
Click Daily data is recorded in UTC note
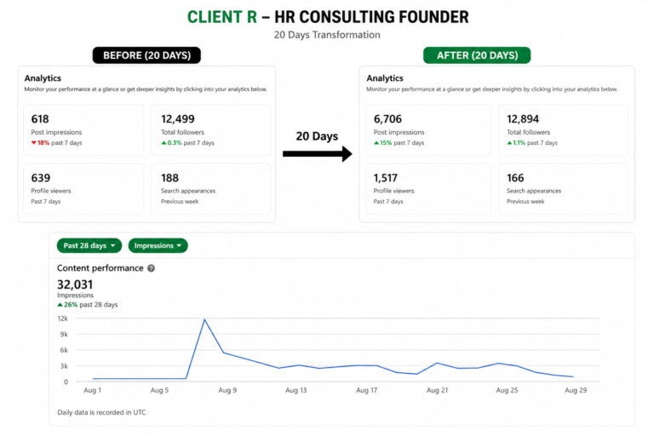pos(101,412)
